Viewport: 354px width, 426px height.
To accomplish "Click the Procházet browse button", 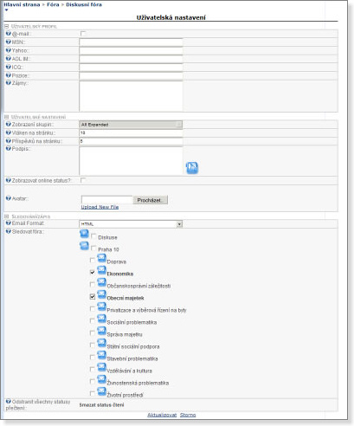I will [150, 200].
